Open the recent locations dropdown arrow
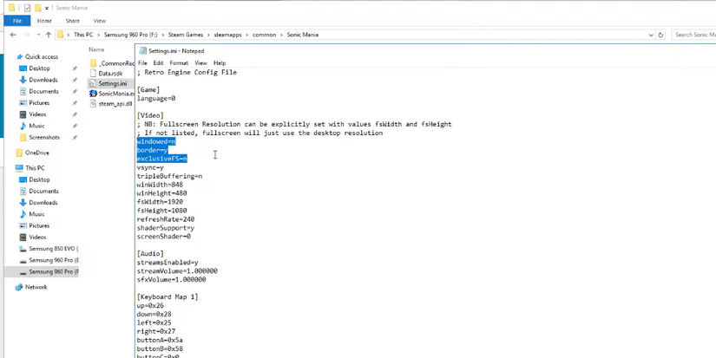This screenshot has height=358, width=716. coord(37,35)
